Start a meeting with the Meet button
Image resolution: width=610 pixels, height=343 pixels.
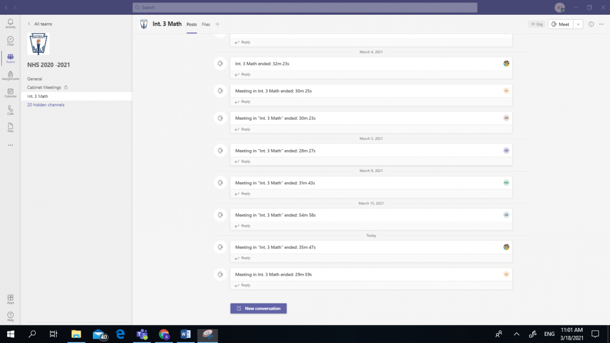click(x=560, y=24)
